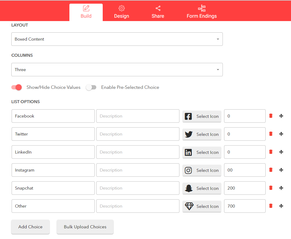Screen dimensions: 291x239
Task: Toggle Show/Hide Choice Values switch
Action: coord(17,87)
